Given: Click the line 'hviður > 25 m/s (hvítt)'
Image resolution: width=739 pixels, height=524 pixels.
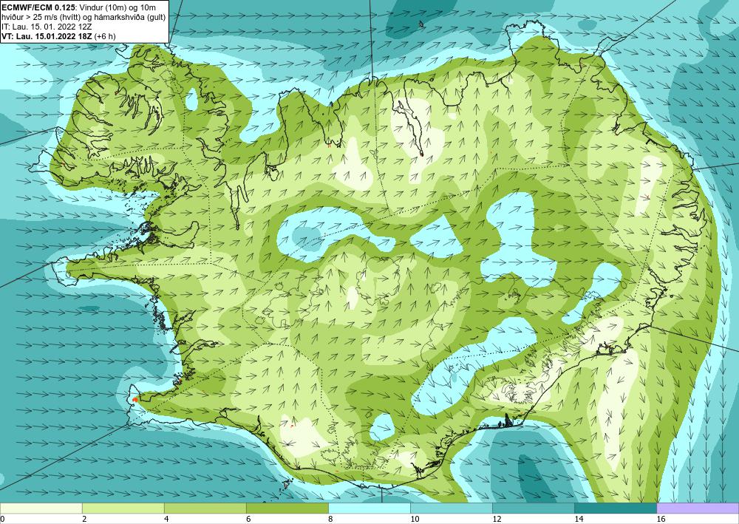Looking at the screenshot, I should pos(41,17).
